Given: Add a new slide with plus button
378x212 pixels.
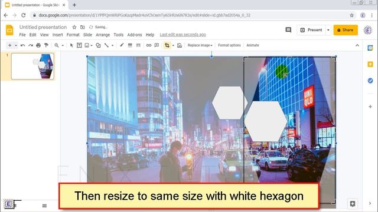Looking at the screenshot, I should pyautogui.click(x=9, y=45).
